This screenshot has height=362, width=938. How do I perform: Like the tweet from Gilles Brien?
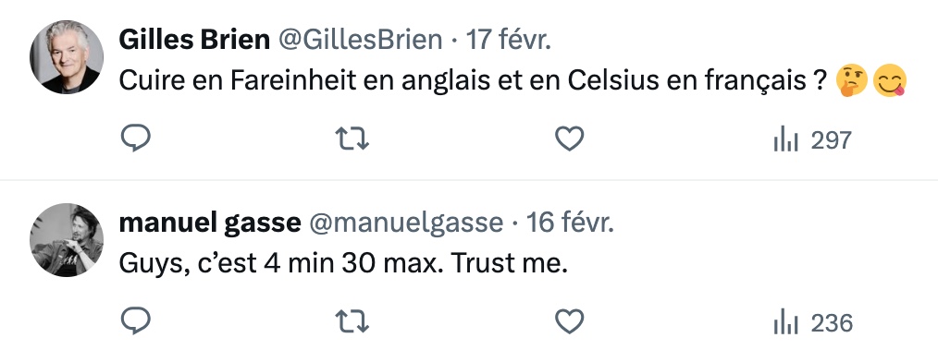click(x=569, y=139)
